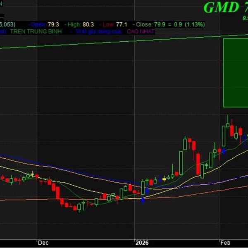Click the (1.13%) change percentage
The height and width of the screenshot is (248, 248).
click(195, 24)
